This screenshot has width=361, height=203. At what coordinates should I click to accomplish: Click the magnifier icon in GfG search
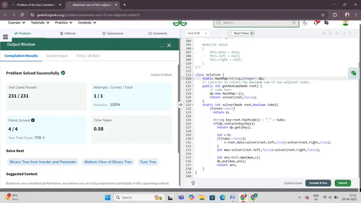(219, 23)
